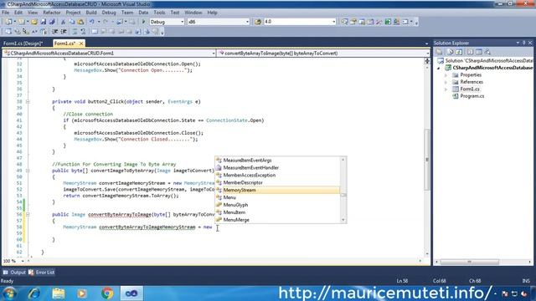Open Google Chrome from the taskbar
This screenshot has height=301, width=536.
click(x=107, y=293)
